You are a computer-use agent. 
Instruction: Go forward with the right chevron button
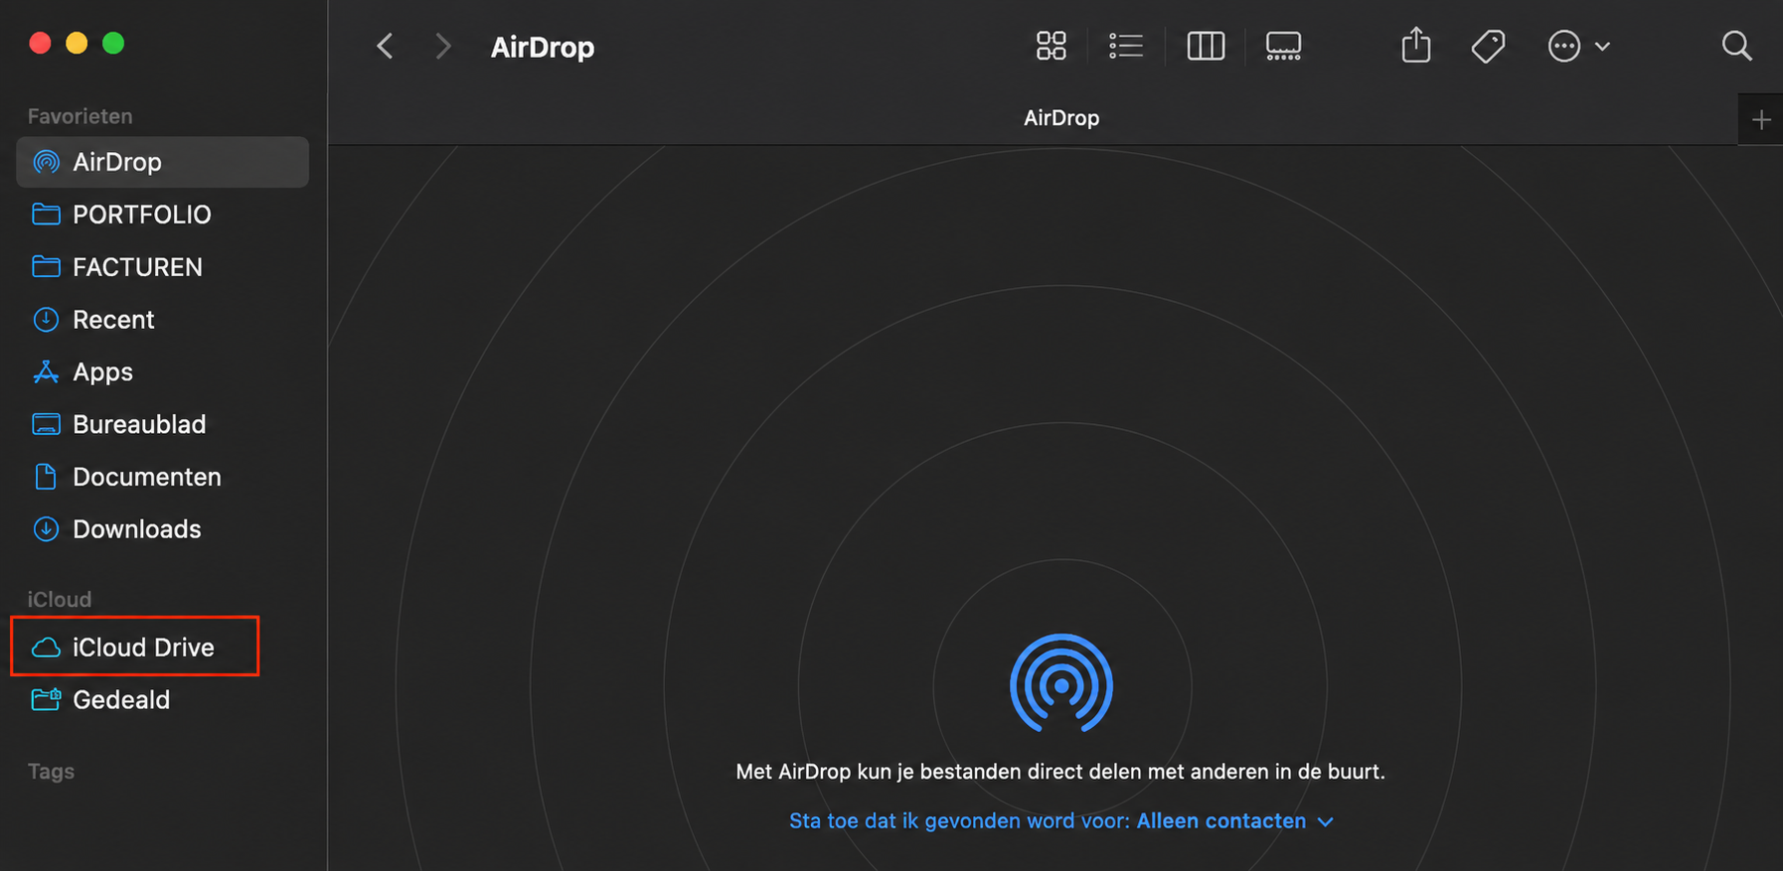pyautogui.click(x=443, y=47)
